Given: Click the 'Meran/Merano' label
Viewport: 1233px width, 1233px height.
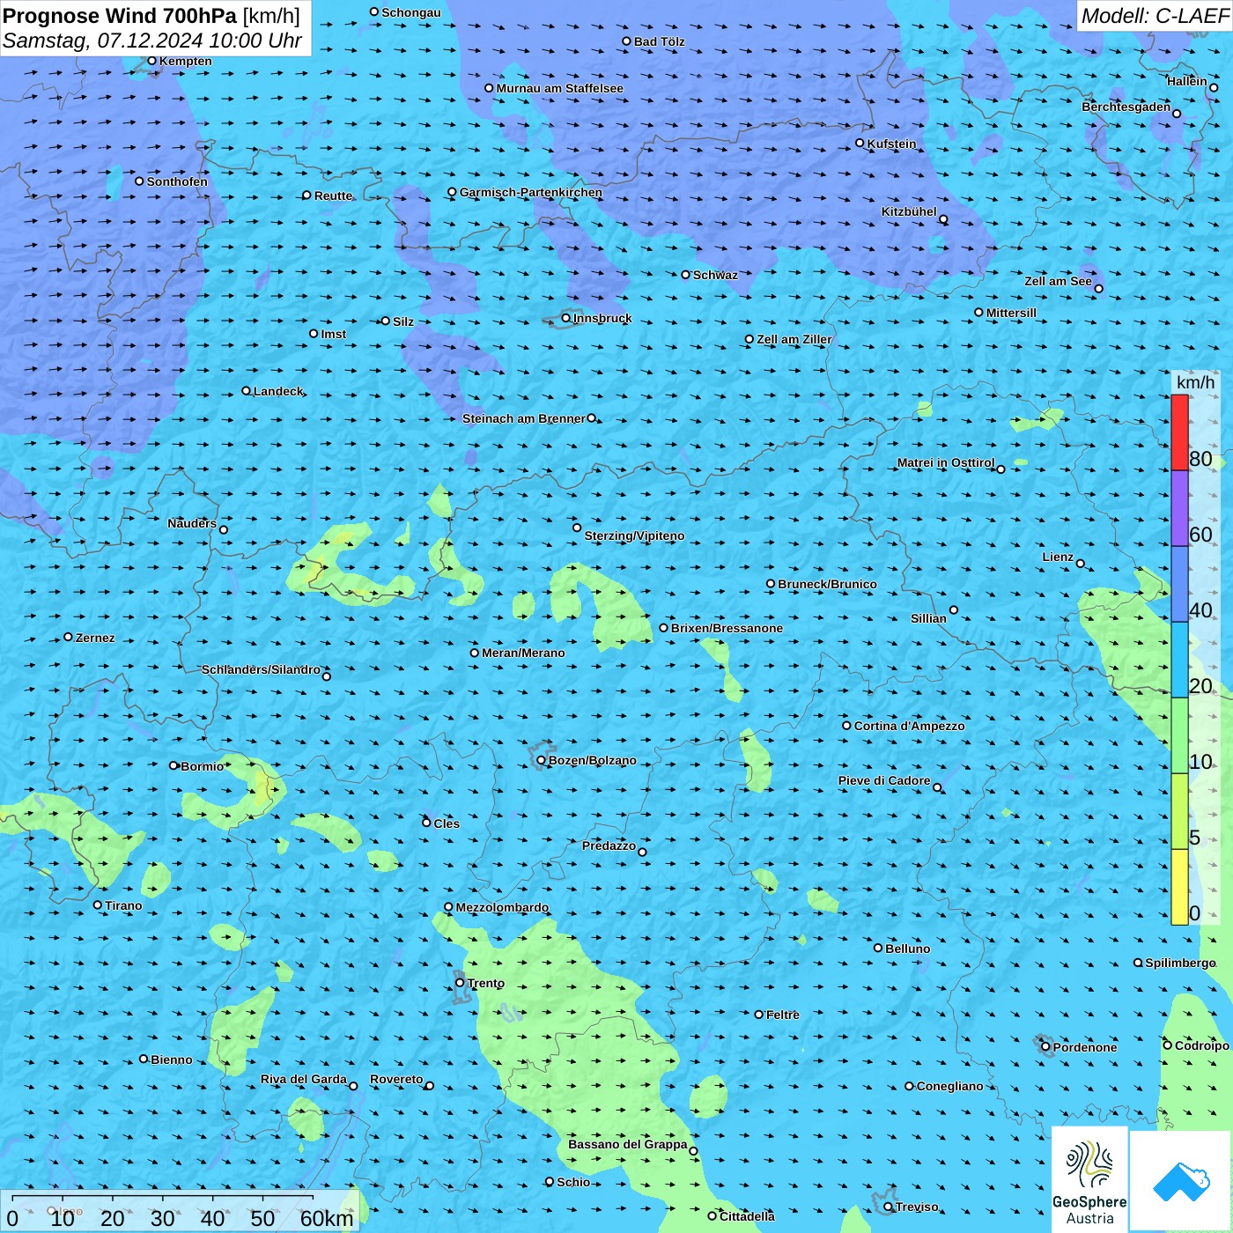Looking at the screenshot, I should (523, 653).
